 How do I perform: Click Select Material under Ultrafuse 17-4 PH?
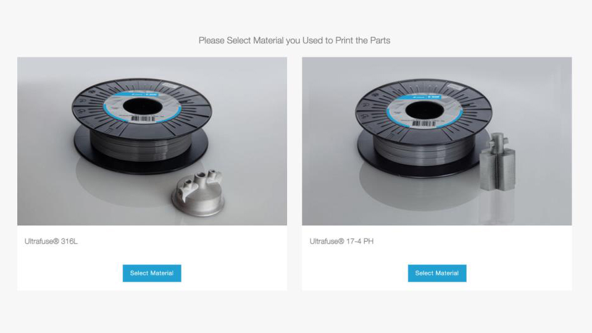437,273
